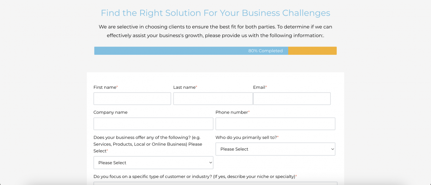This screenshot has height=185, width=431.
Task: Click the 'Last name' field label
Action: (184, 87)
